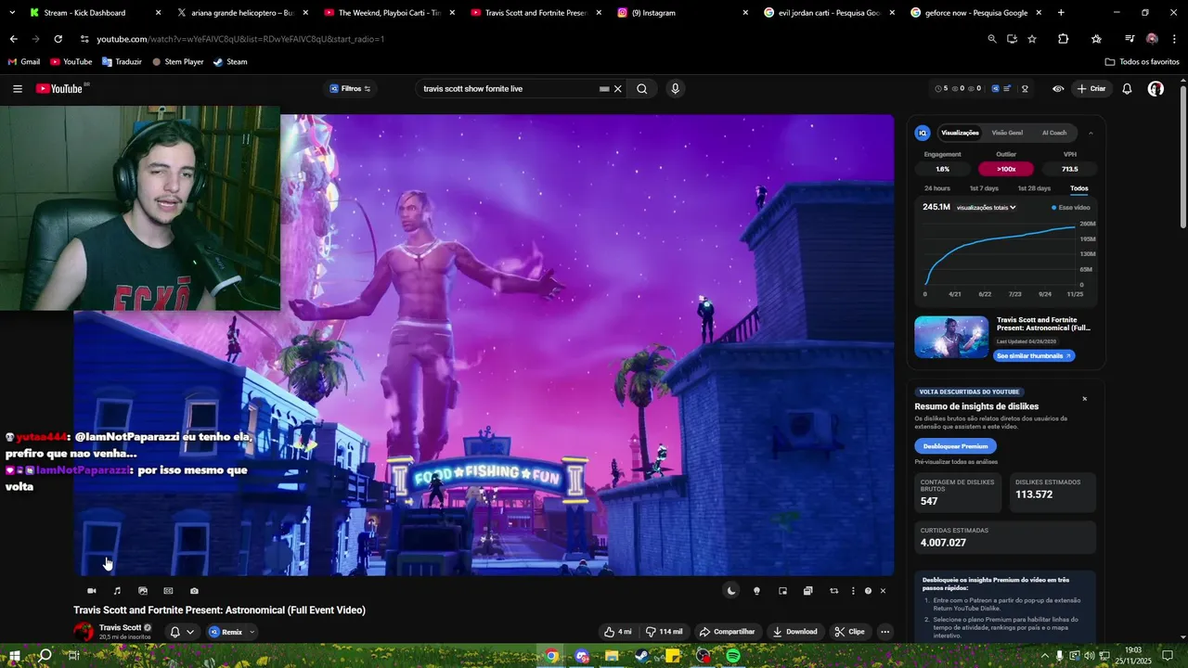Click the search magnifier button on YouTube
The image size is (1188, 668).
click(642, 89)
